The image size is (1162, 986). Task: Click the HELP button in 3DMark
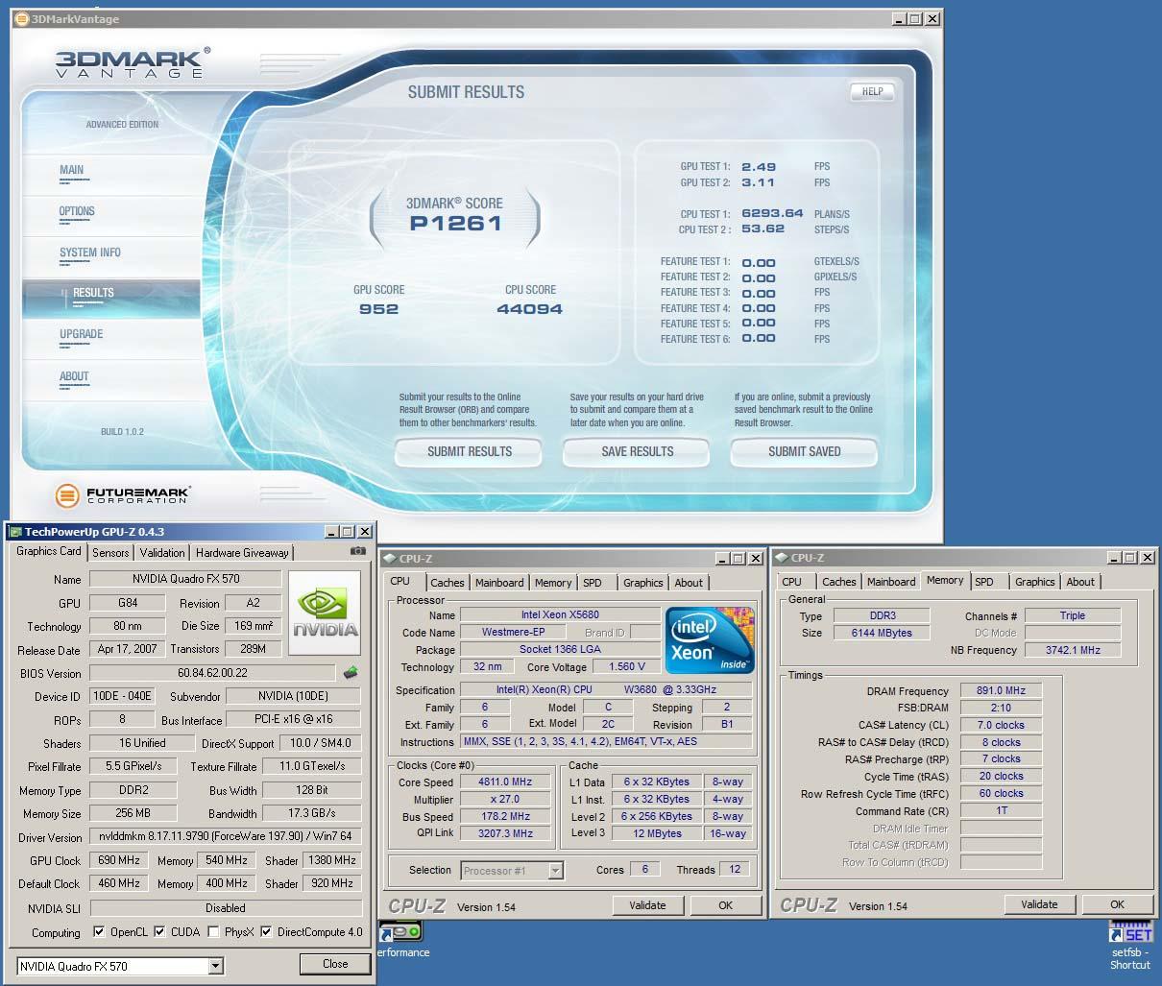pos(872,92)
